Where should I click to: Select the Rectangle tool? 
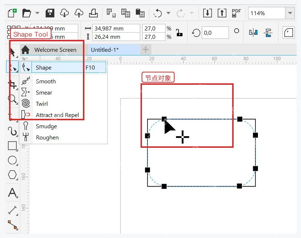[x=12, y=146]
